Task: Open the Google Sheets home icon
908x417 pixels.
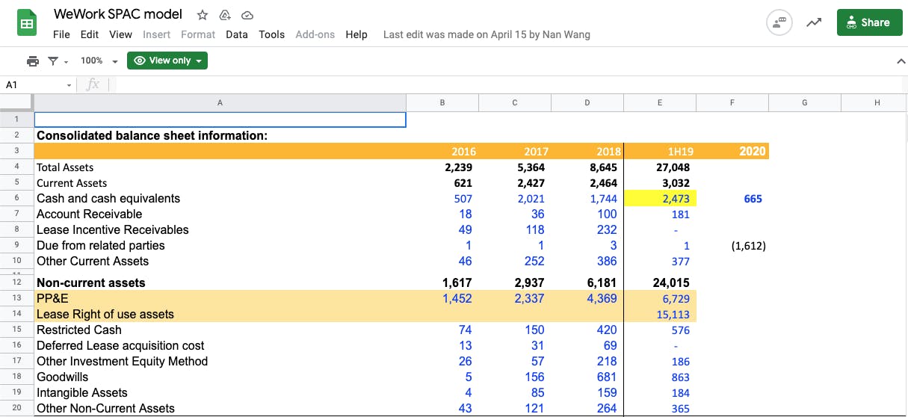Action: pos(28,24)
